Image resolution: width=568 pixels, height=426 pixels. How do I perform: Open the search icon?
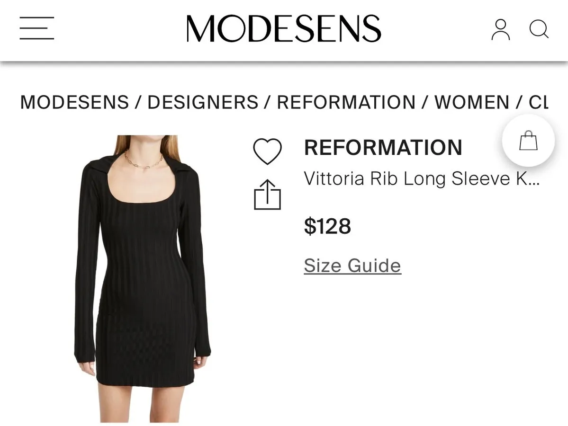pos(538,30)
